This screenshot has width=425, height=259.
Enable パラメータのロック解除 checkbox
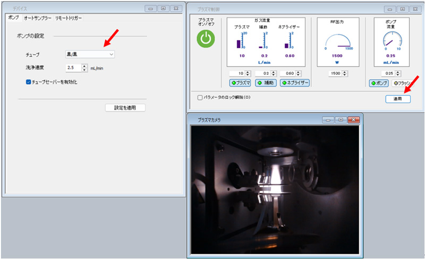200,98
